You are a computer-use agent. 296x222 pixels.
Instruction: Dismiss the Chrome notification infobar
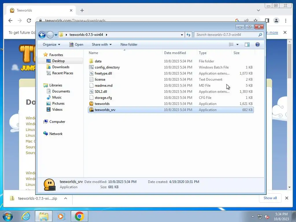pos(285,32)
